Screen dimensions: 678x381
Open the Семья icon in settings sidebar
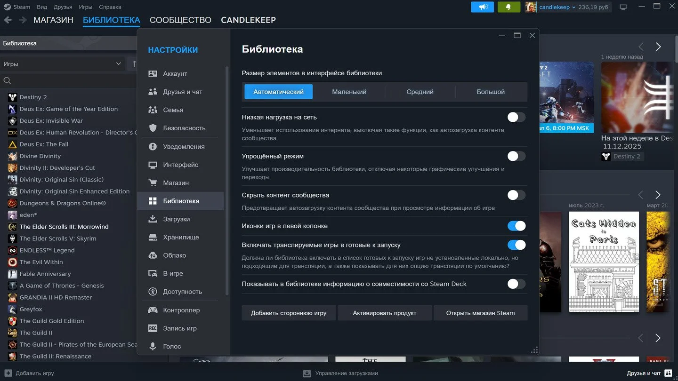(153, 110)
